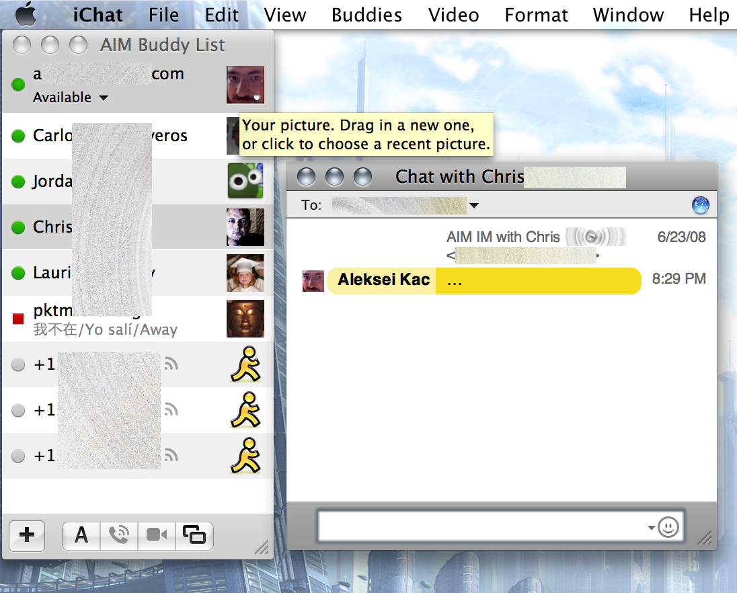This screenshot has width=737, height=593.
Task: Start a video chat with camera icon
Action: point(157,535)
